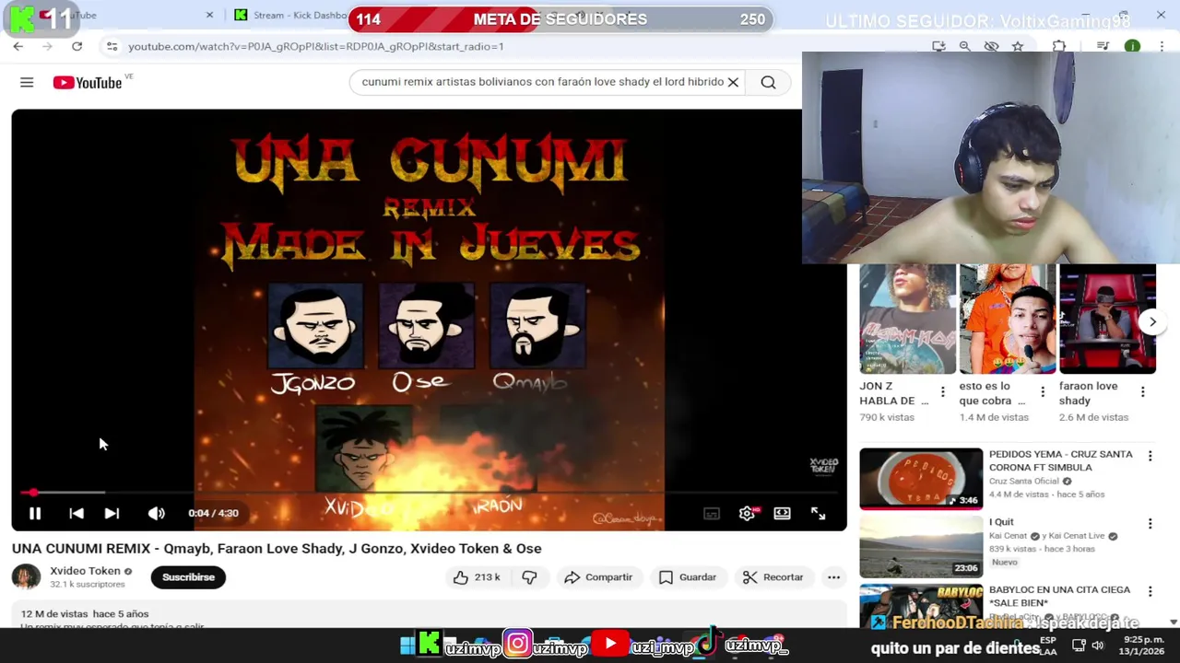Switch to theater mode
1180x663 pixels.
(782, 514)
